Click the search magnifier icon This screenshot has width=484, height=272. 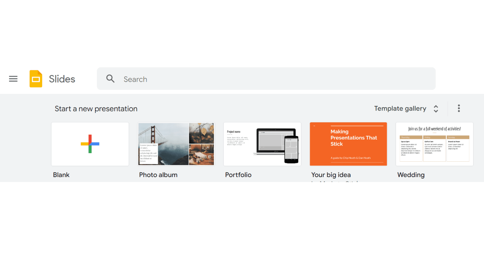point(110,79)
